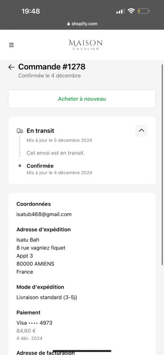The width and height of the screenshot is (164, 355).
Task: Tap the delivery truck icon
Action: click(x=20, y=131)
